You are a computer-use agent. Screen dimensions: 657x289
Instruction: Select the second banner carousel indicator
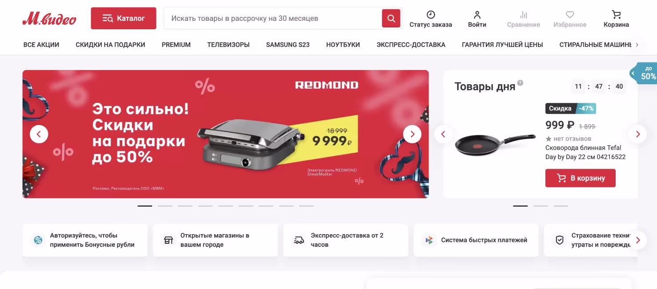coord(165,206)
